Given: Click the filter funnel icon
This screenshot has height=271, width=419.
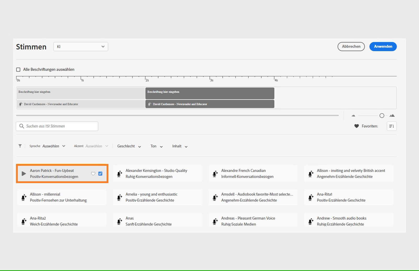Looking at the screenshot, I should point(20,146).
